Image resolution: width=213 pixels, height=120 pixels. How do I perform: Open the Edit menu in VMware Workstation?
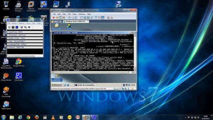pyautogui.click(x=59, y=14)
